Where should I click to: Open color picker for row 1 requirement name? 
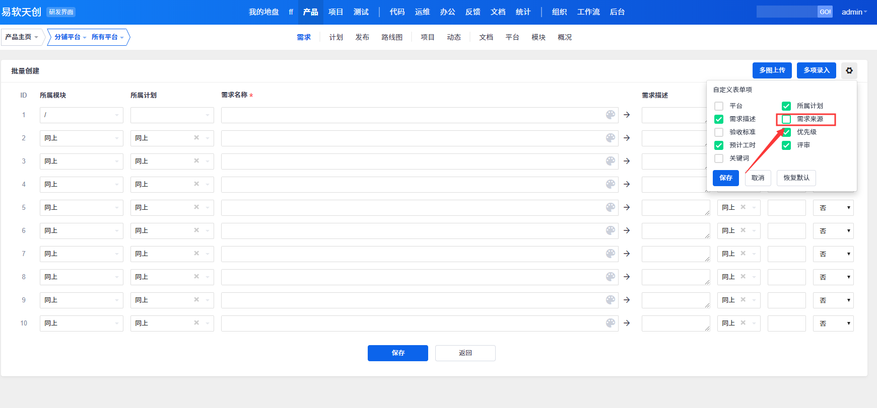point(611,115)
